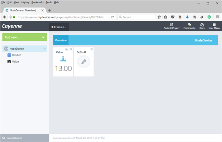Image resolution: width=222 pixels, height=142 pixels.
Task: Open a new browser tab
Action: tap(49, 10)
